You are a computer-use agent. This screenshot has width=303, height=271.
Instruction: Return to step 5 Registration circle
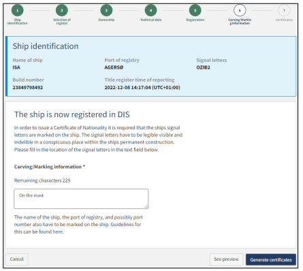[x=195, y=10]
